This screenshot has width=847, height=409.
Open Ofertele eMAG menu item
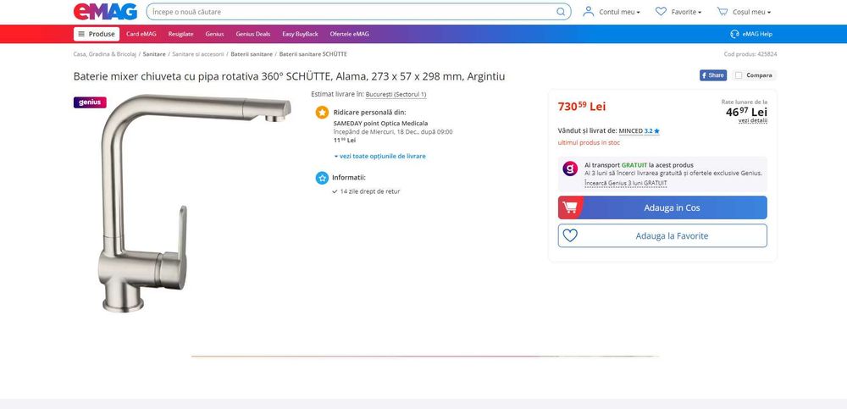(350, 34)
